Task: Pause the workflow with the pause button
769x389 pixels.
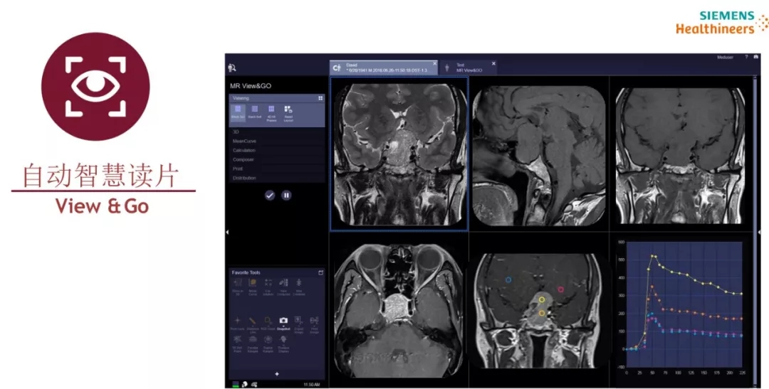Action: (286, 195)
